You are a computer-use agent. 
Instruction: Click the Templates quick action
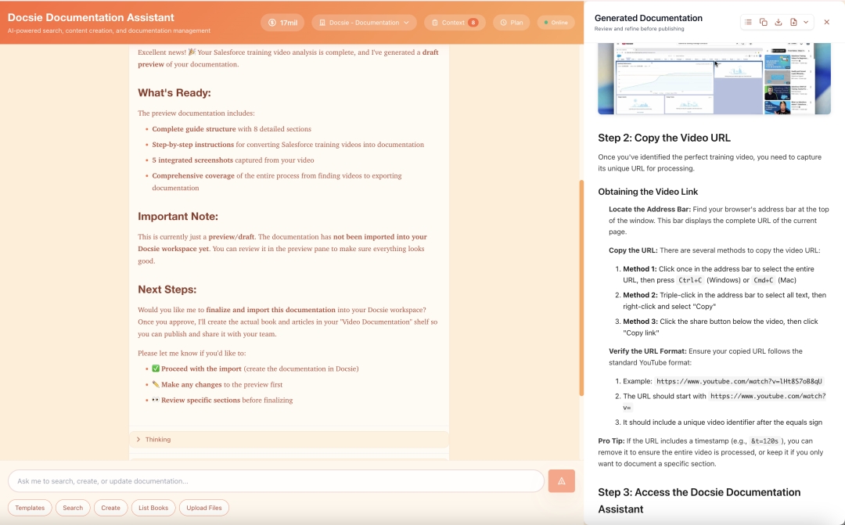(30, 508)
